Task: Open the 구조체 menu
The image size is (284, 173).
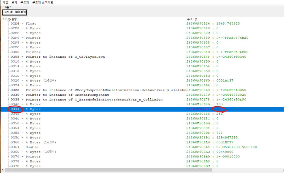Action: coord(25,2)
